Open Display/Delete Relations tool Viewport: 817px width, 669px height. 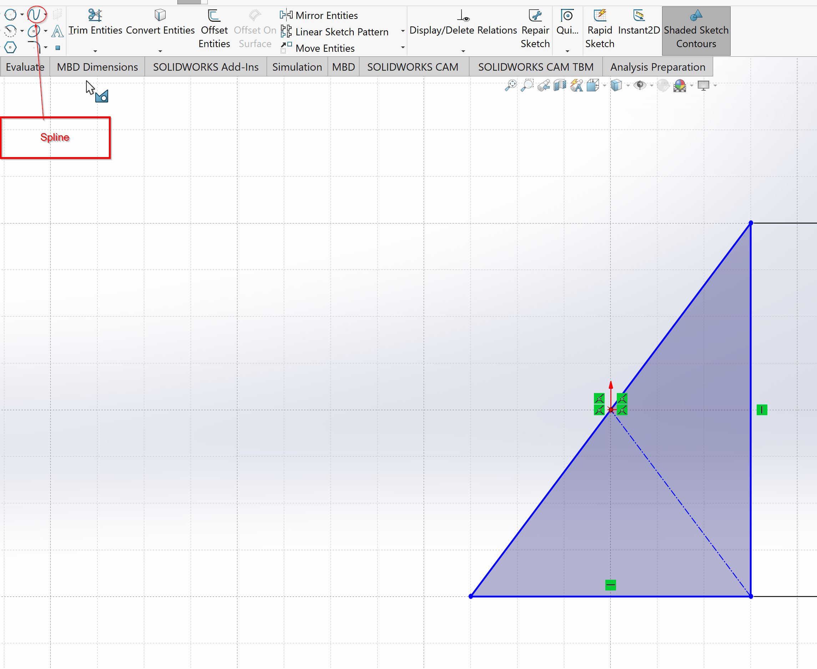pos(463,23)
